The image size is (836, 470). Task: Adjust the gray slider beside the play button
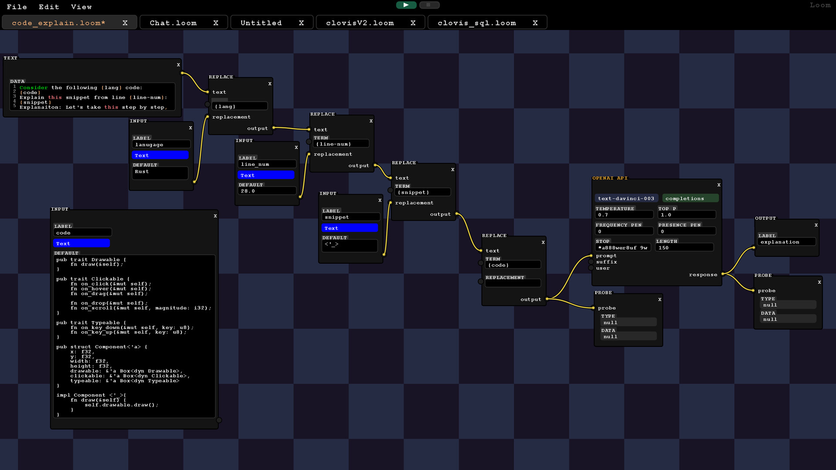coord(430,5)
